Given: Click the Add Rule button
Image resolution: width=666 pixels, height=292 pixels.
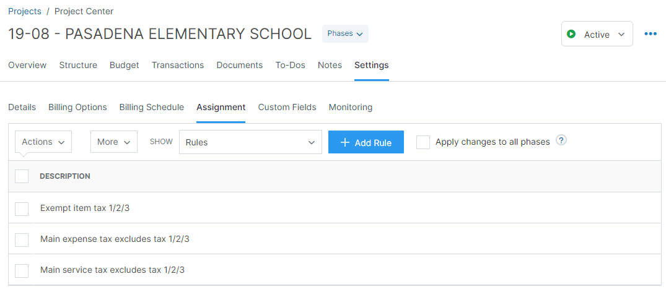Looking at the screenshot, I should pyautogui.click(x=366, y=142).
